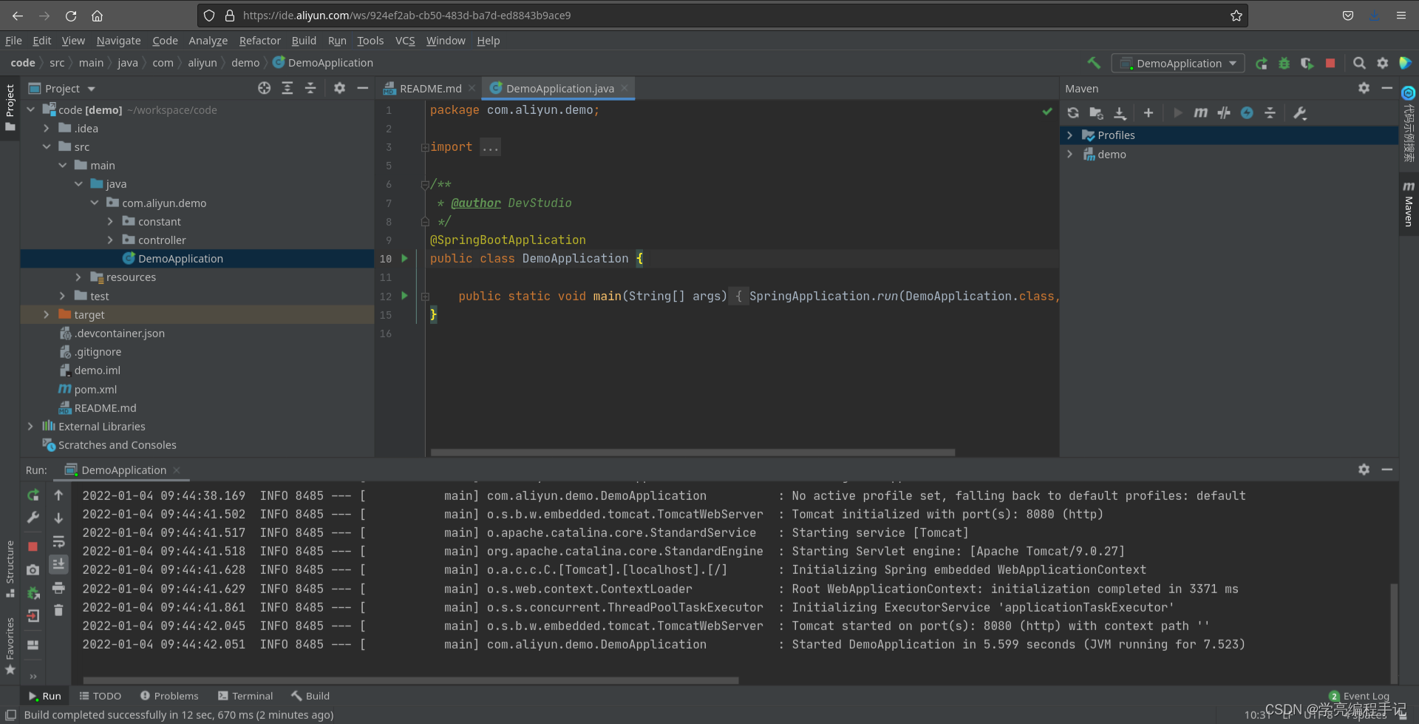
Task: Collapse all nodes in the Project panel
Action: (x=310, y=88)
